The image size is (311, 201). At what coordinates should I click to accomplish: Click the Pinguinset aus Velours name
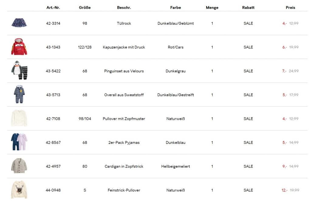[x=124, y=71]
